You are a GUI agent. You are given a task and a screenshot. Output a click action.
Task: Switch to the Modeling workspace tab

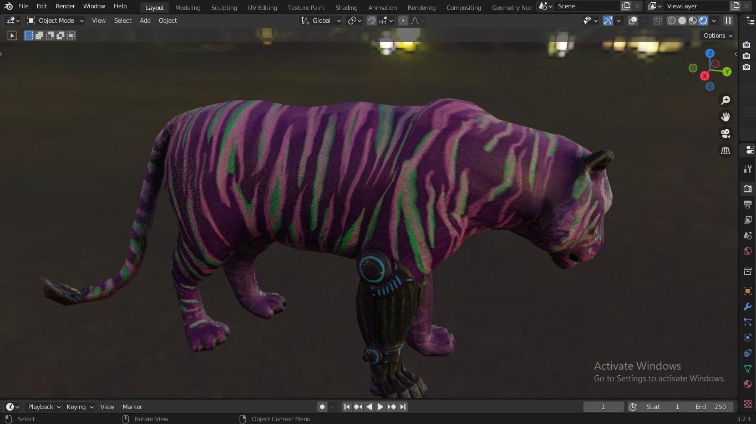pyautogui.click(x=187, y=8)
